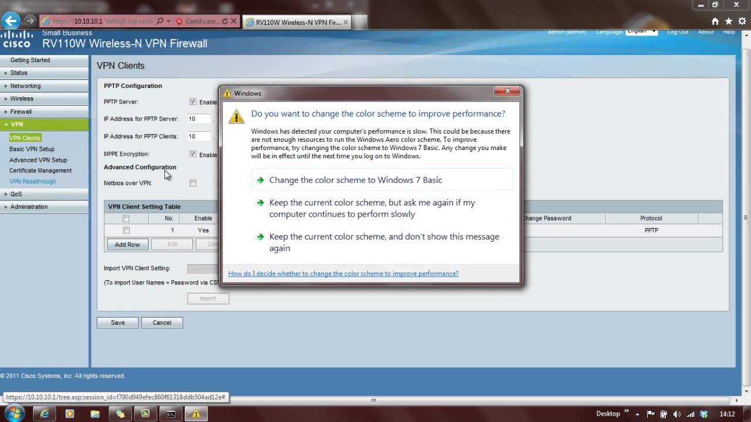Expand the Administration menu section

click(44, 207)
